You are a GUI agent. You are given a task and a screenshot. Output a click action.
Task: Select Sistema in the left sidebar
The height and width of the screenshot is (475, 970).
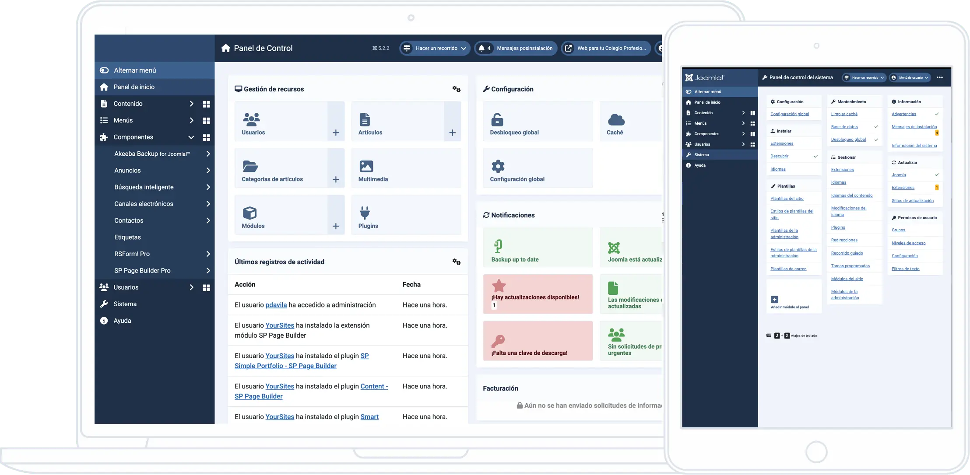[125, 304]
